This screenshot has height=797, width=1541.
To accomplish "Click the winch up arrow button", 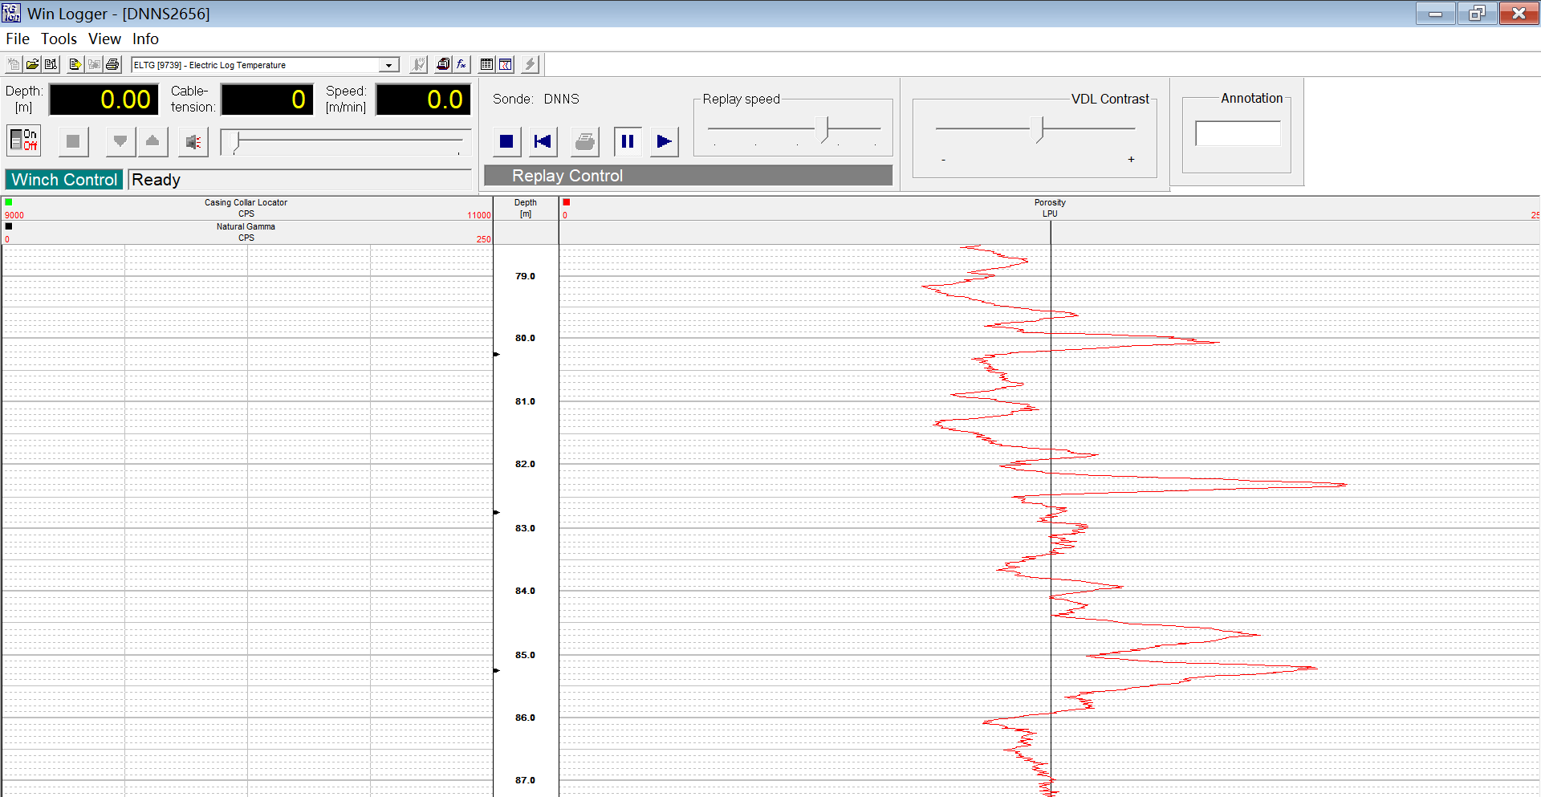I will coord(152,141).
